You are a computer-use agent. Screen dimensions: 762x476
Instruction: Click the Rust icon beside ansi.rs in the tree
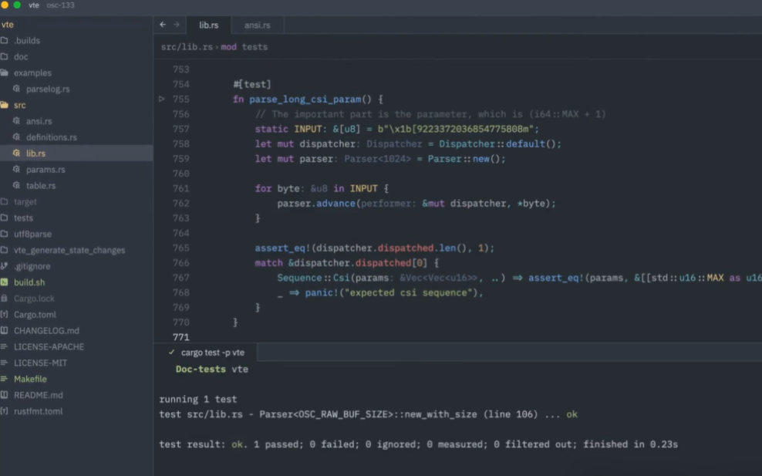click(16, 121)
